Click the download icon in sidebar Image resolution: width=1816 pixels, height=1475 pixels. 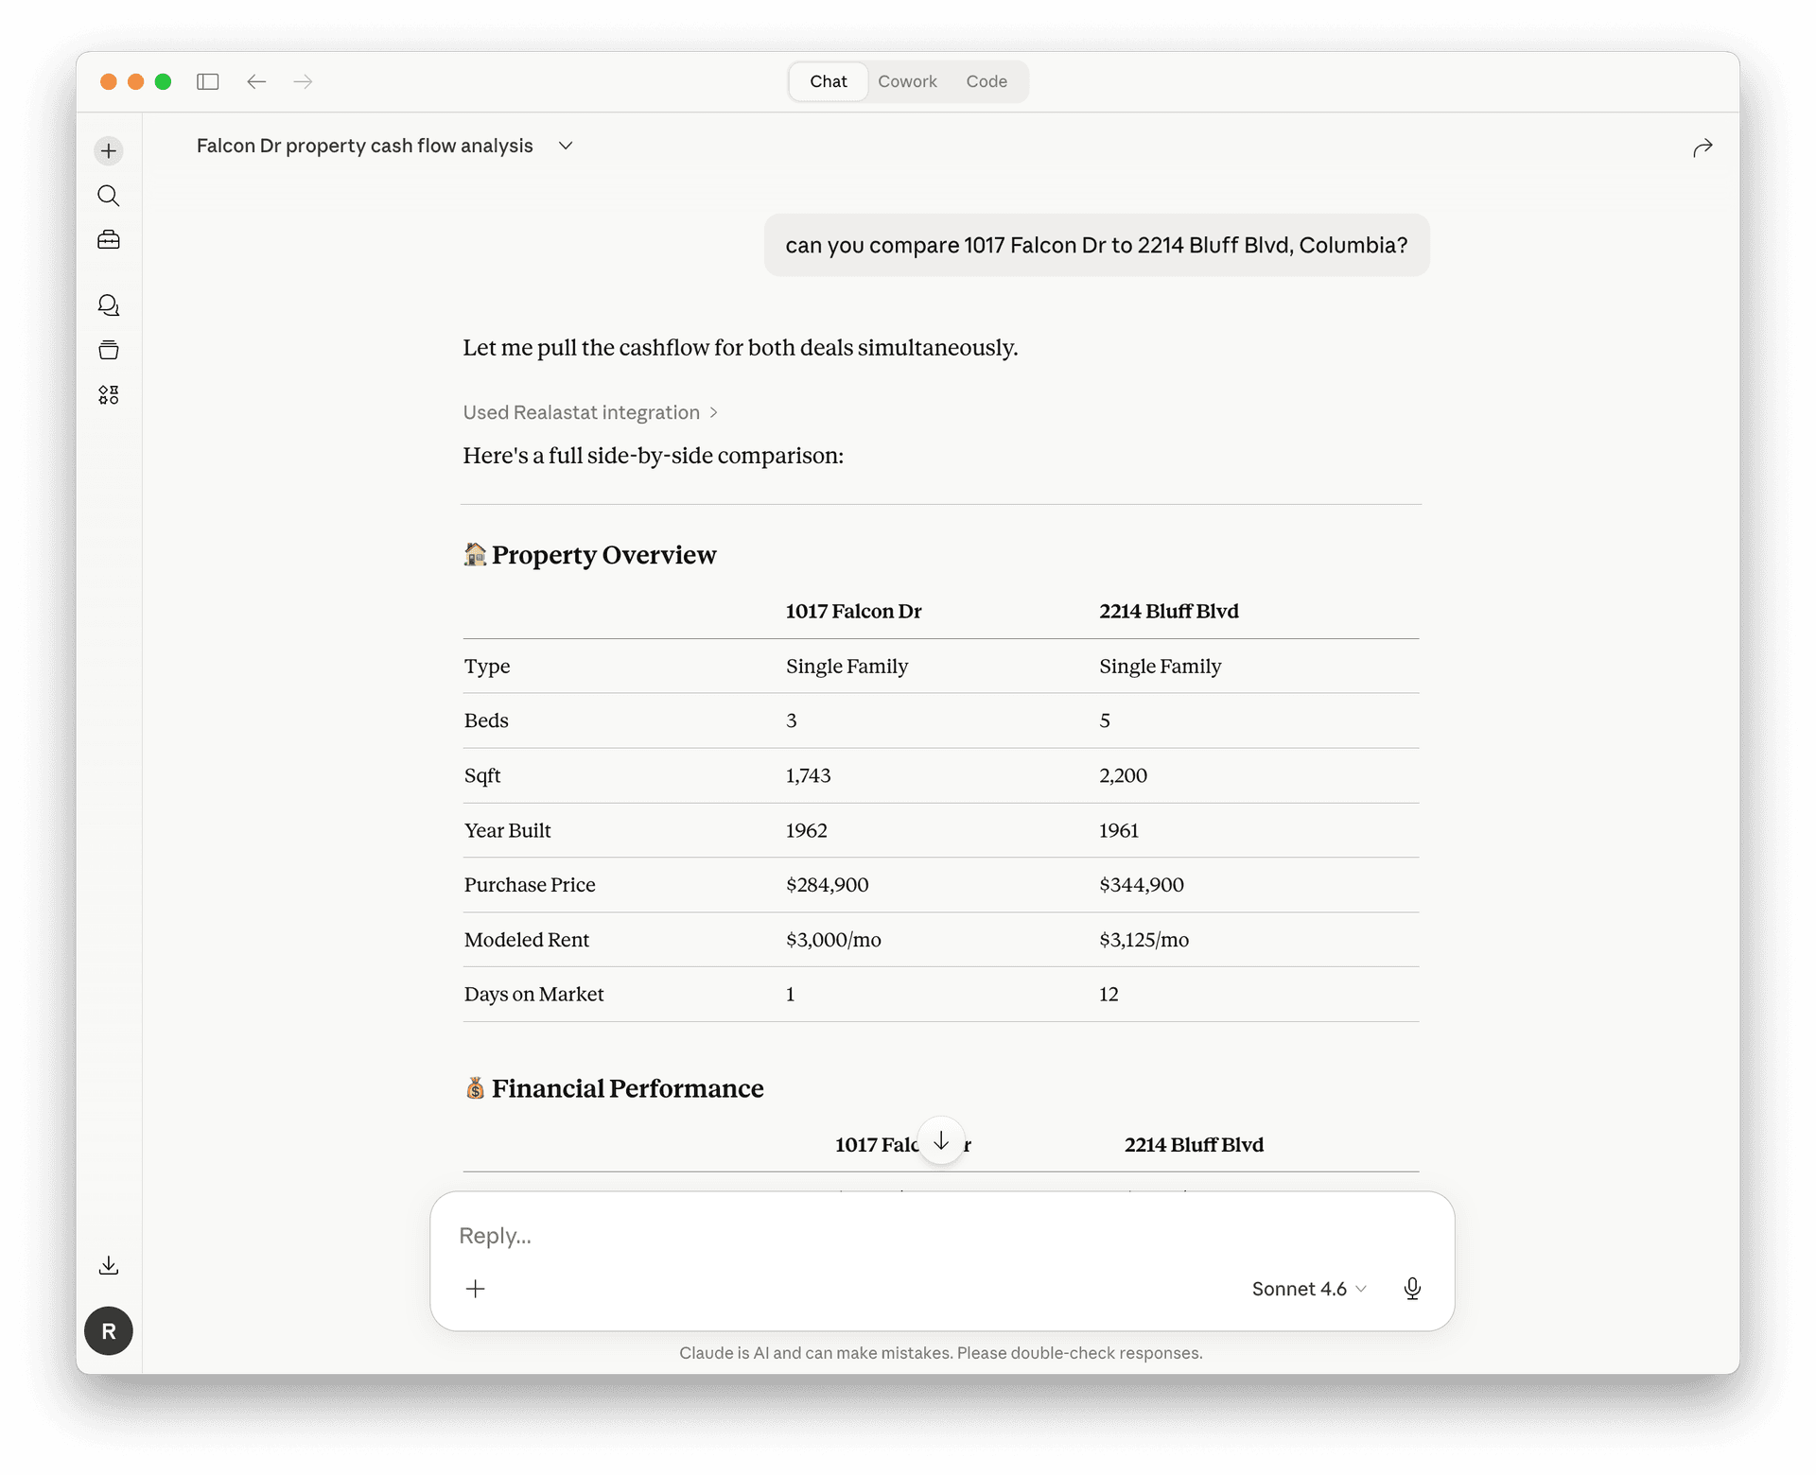tap(109, 1265)
